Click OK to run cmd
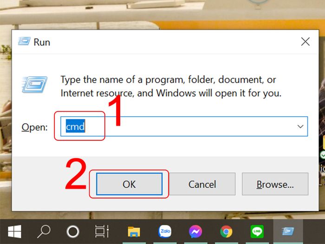This screenshot has height=244, width=325. [129, 184]
